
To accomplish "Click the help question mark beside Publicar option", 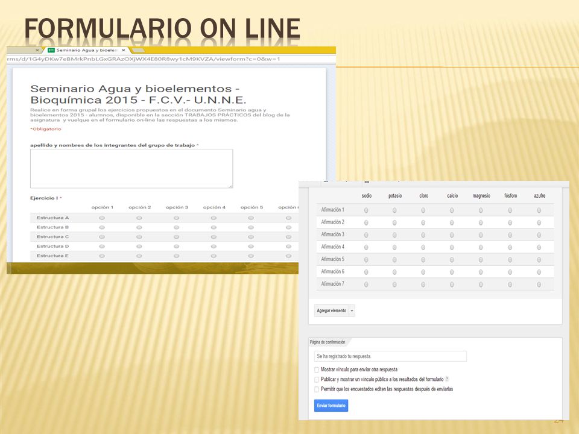I will pyautogui.click(x=447, y=379).
